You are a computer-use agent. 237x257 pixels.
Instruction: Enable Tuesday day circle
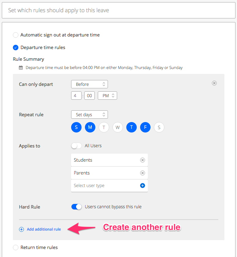(x=104, y=127)
